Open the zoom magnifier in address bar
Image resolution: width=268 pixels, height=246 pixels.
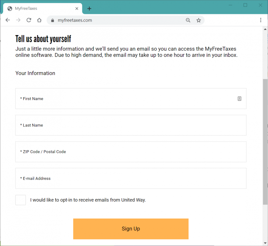tap(188, 20)
